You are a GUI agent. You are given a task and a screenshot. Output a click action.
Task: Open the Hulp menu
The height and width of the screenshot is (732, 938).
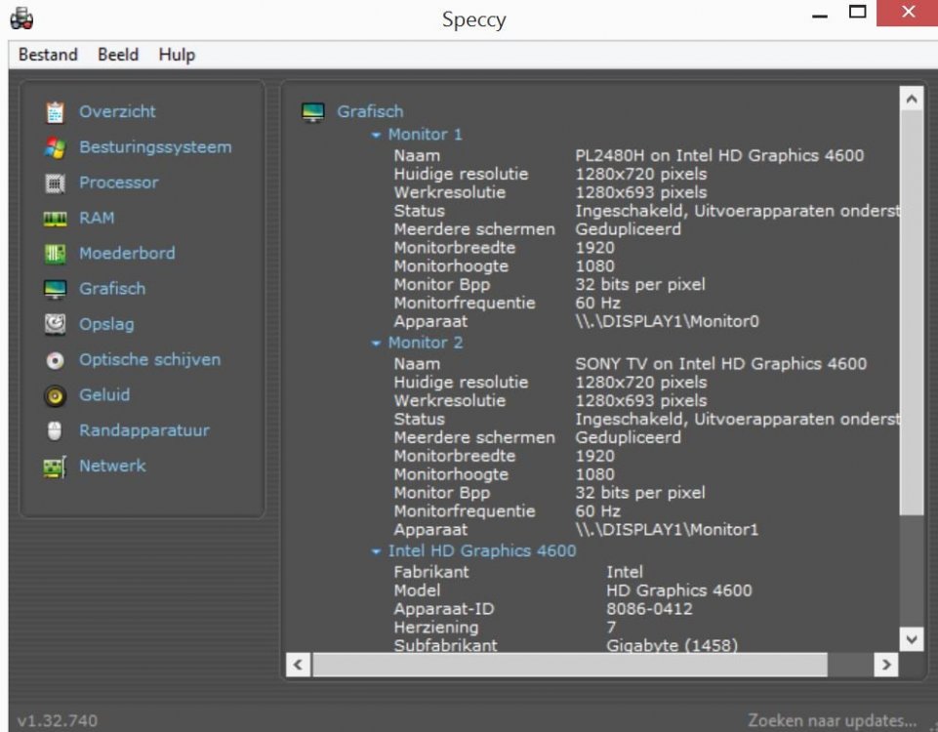177,55
